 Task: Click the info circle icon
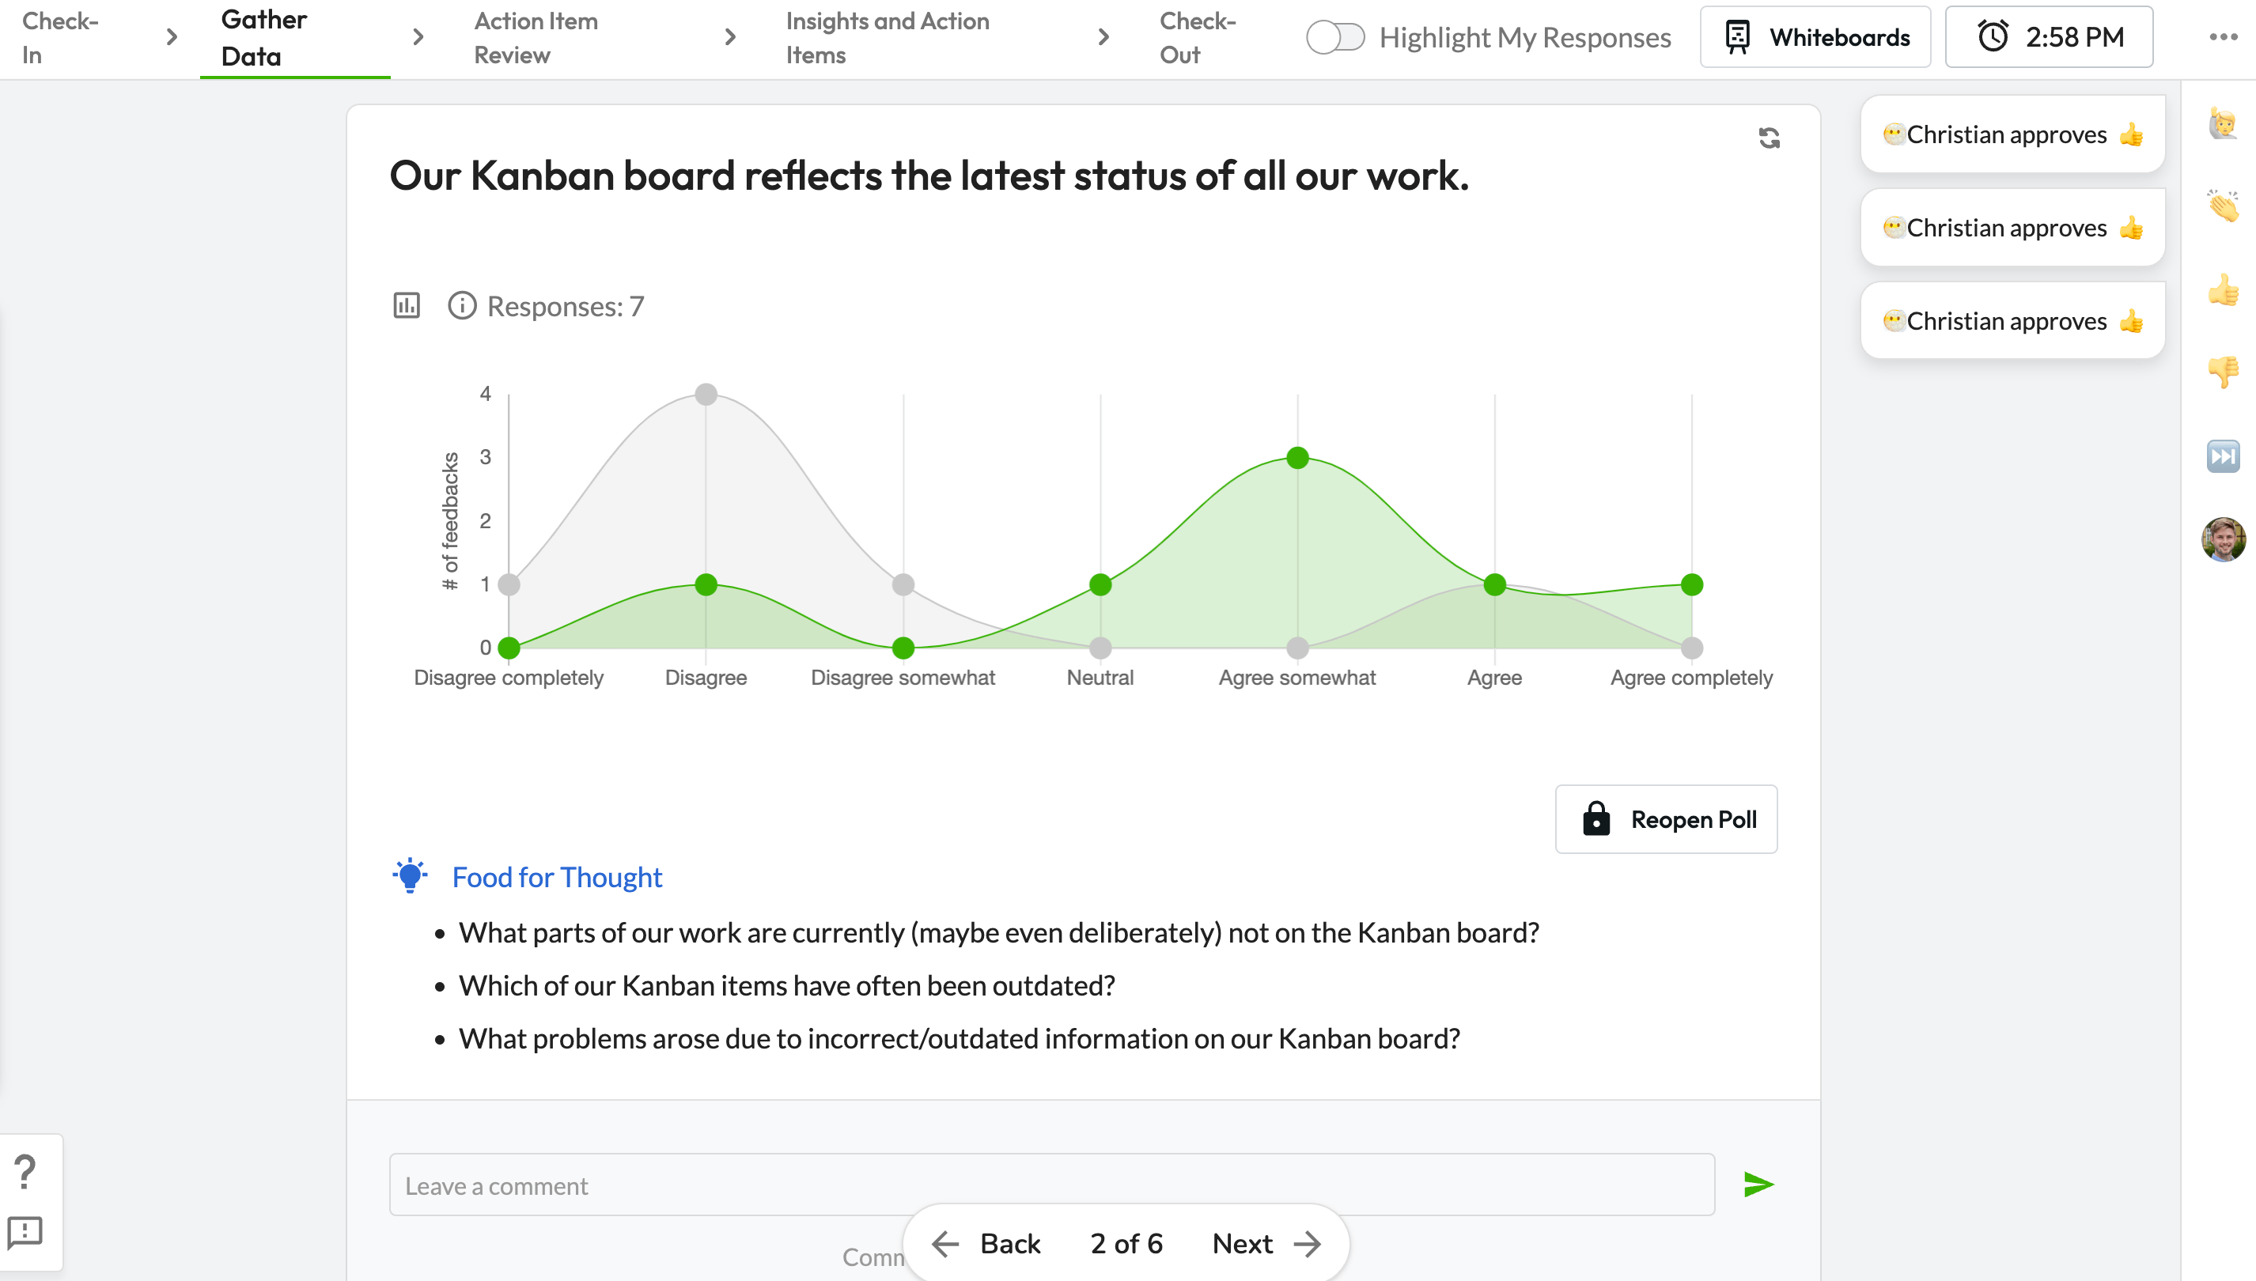point(460,305)
